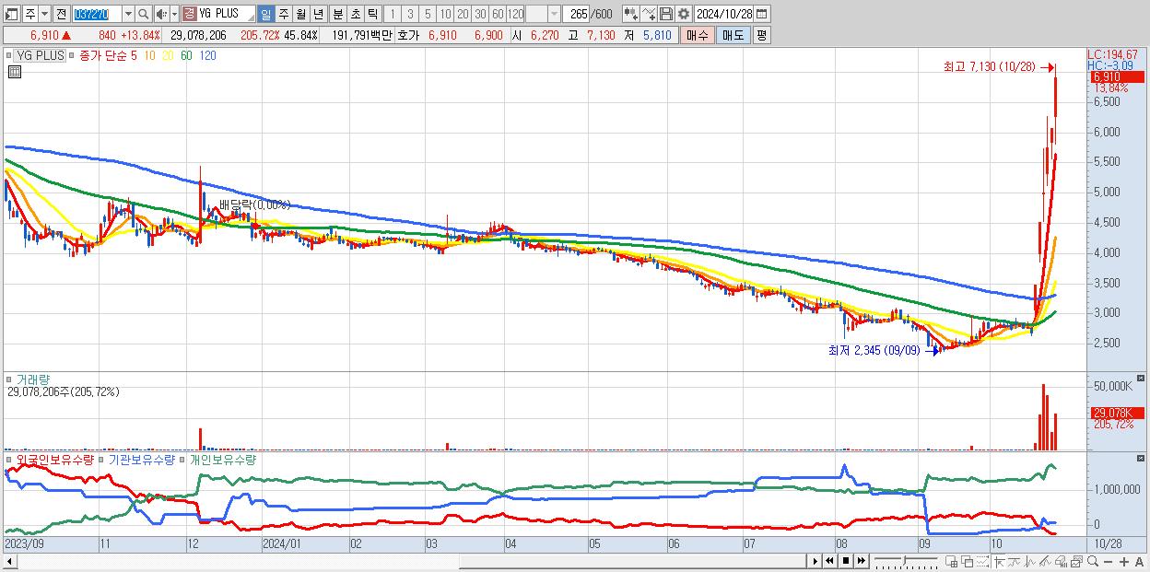The image size is (1150, 572).
Task: Open the custom interval dropdown
Action: (x=554, y=14)
